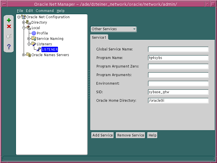Open the File menu
The height and width of the screenshot is (163, 217).
[20, 11]
